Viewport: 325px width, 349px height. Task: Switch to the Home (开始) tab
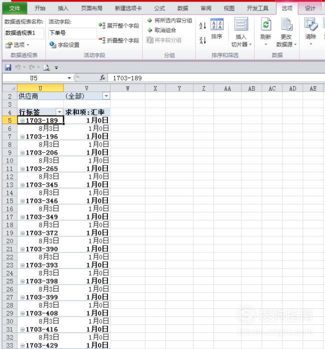pyautogui.click(x=40, y=9)
